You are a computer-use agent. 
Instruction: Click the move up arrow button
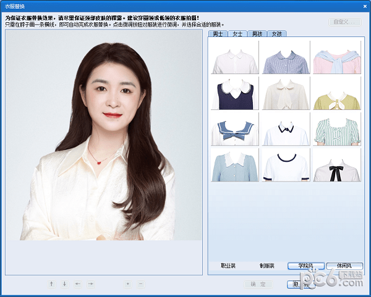click(52, 284)
